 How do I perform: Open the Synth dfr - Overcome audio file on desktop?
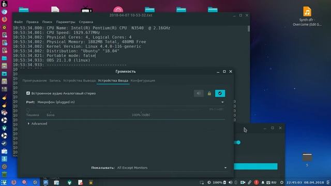tap(307, 17)
